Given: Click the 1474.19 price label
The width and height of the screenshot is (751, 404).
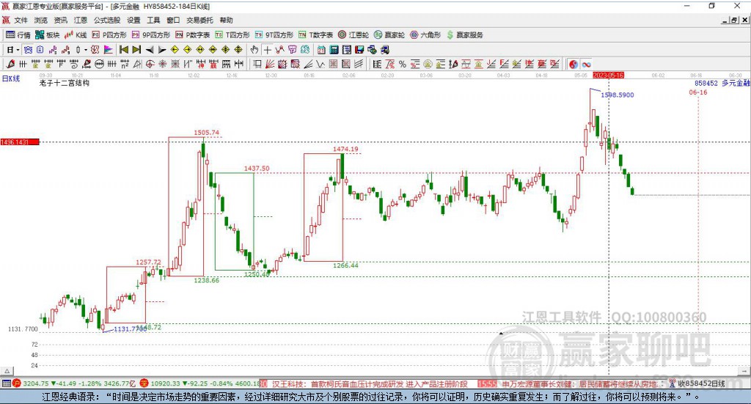Looking at the screenshot, I should click(345, 150).
